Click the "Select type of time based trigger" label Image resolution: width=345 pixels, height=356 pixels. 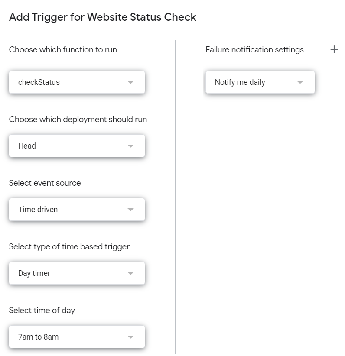(x=69, y=247)
